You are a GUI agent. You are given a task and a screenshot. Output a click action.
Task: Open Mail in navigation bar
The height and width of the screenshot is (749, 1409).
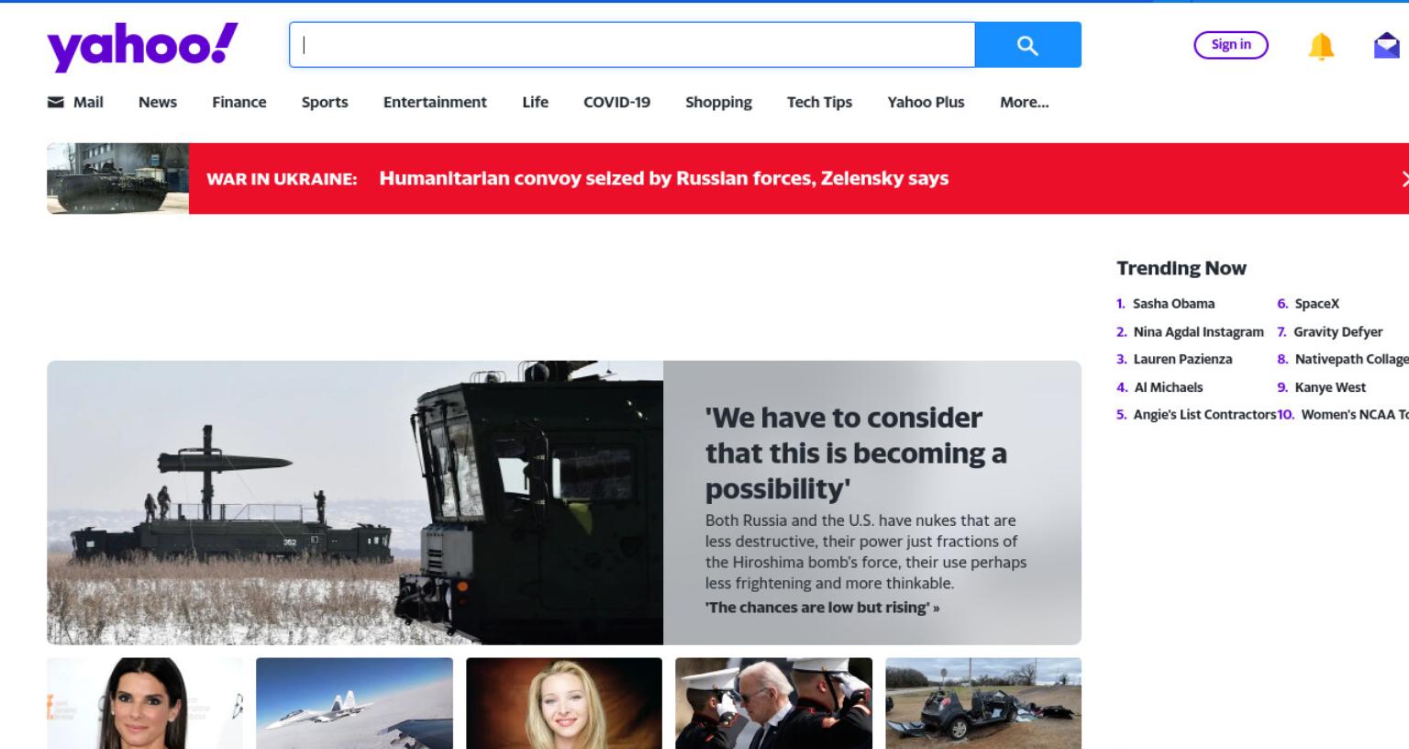tap(75, 102)
